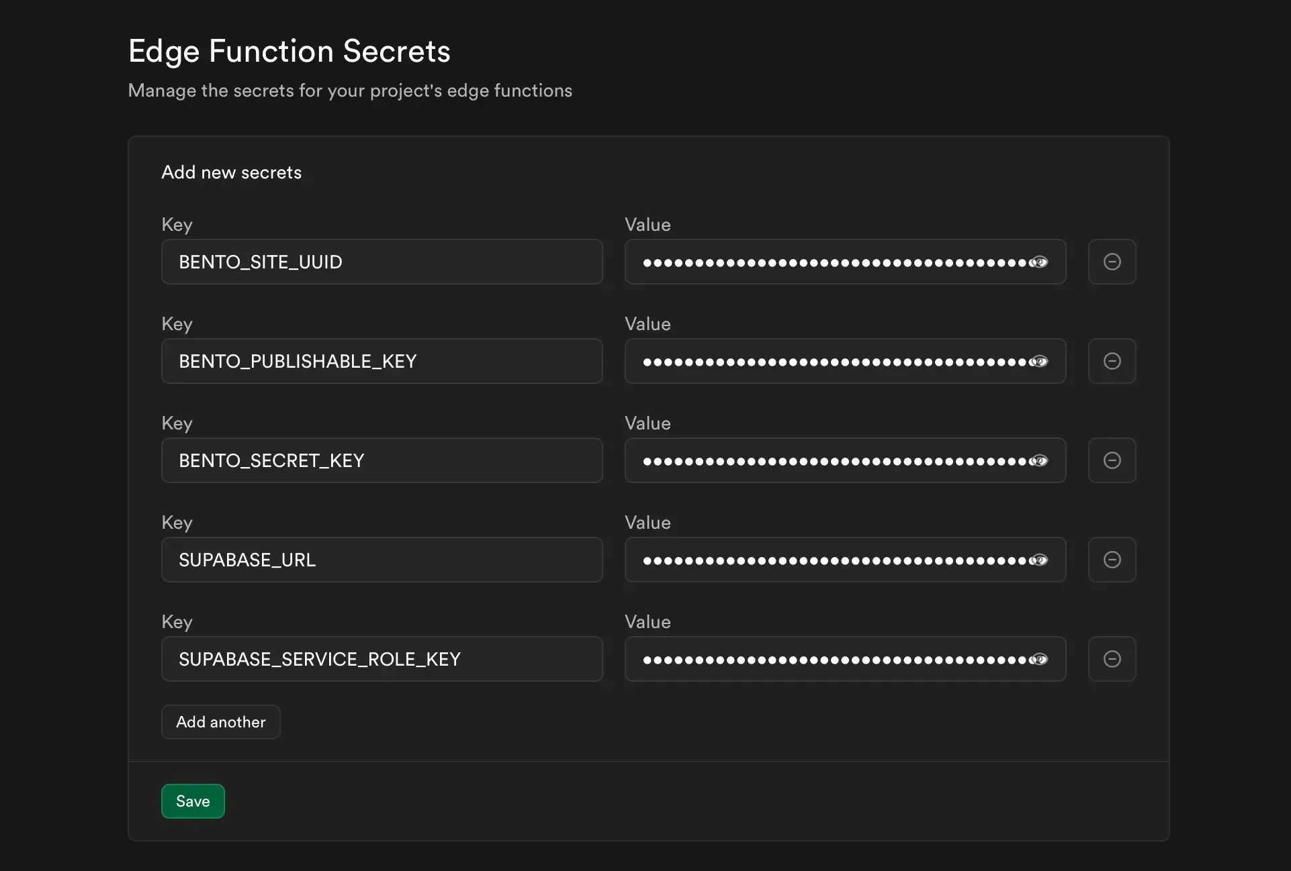Viewport: 1291px width, 871px height.
Task: Add another secret row
Action: [x=220, y=721]
